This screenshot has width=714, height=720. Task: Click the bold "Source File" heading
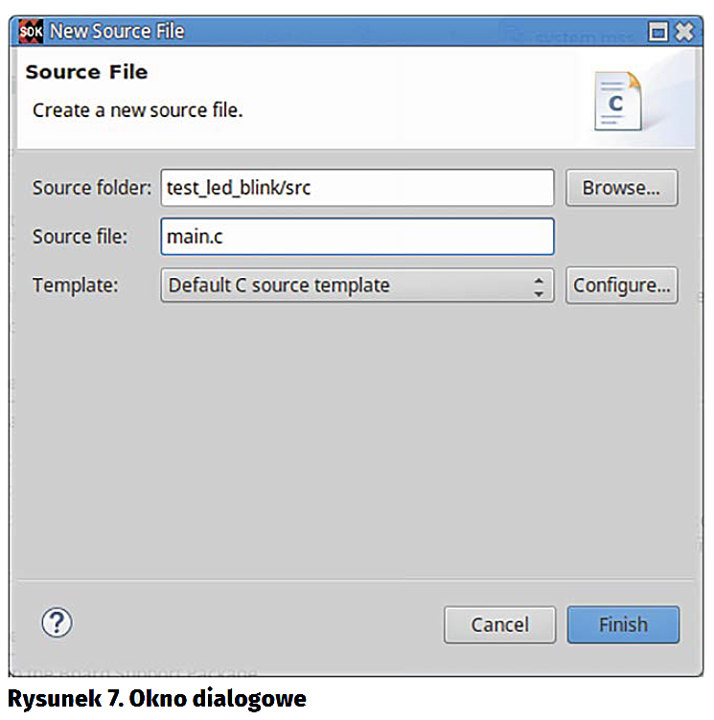[86, 73]
